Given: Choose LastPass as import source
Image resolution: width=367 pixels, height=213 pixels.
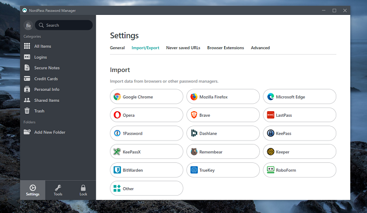Looking at the screenshot, I should tap(300, 115).
